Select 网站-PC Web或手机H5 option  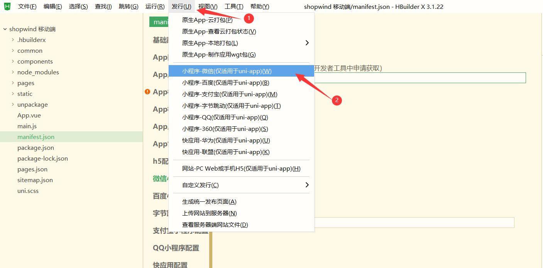[242, 168]
